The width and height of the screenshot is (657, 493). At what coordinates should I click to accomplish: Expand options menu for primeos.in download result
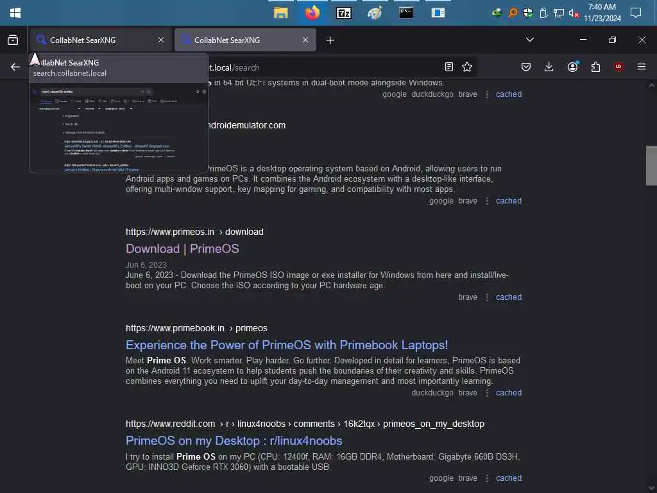point(486,297)
